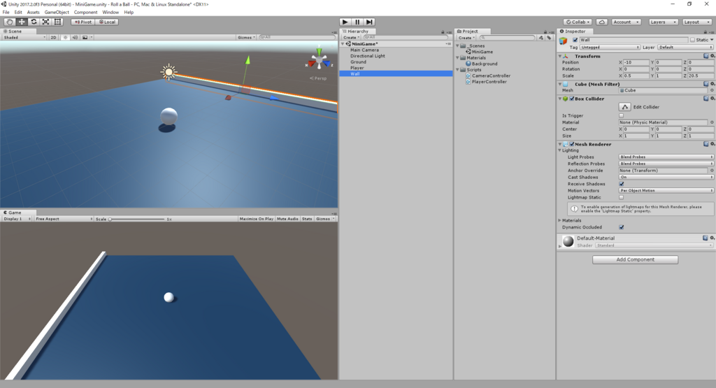Open the Cast Shadows dropdown
This screenshot has width=716, height=388.
click(x=666, y=177)
